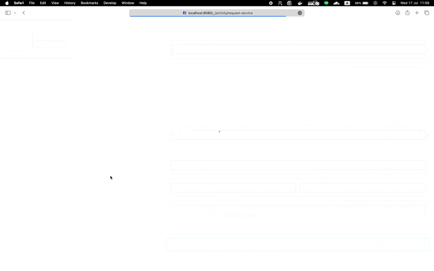Open the Window menu
The image size is (434, 271).
pos(127,3)
